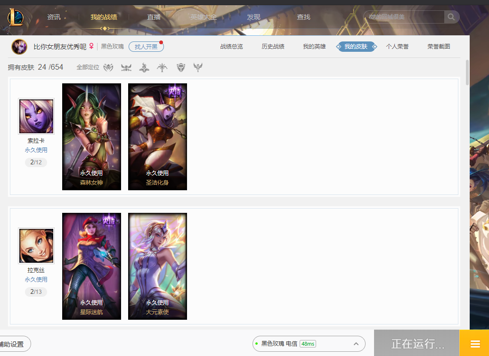Viewport: 489px width, 356px height.
Task: Click the 索拉卡 champion name
Action: pyautogui.click(x=36, y=141)
